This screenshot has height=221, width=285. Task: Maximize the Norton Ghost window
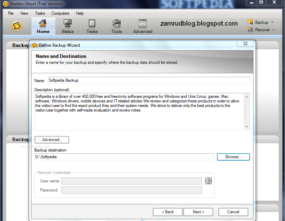pos(261,2)
